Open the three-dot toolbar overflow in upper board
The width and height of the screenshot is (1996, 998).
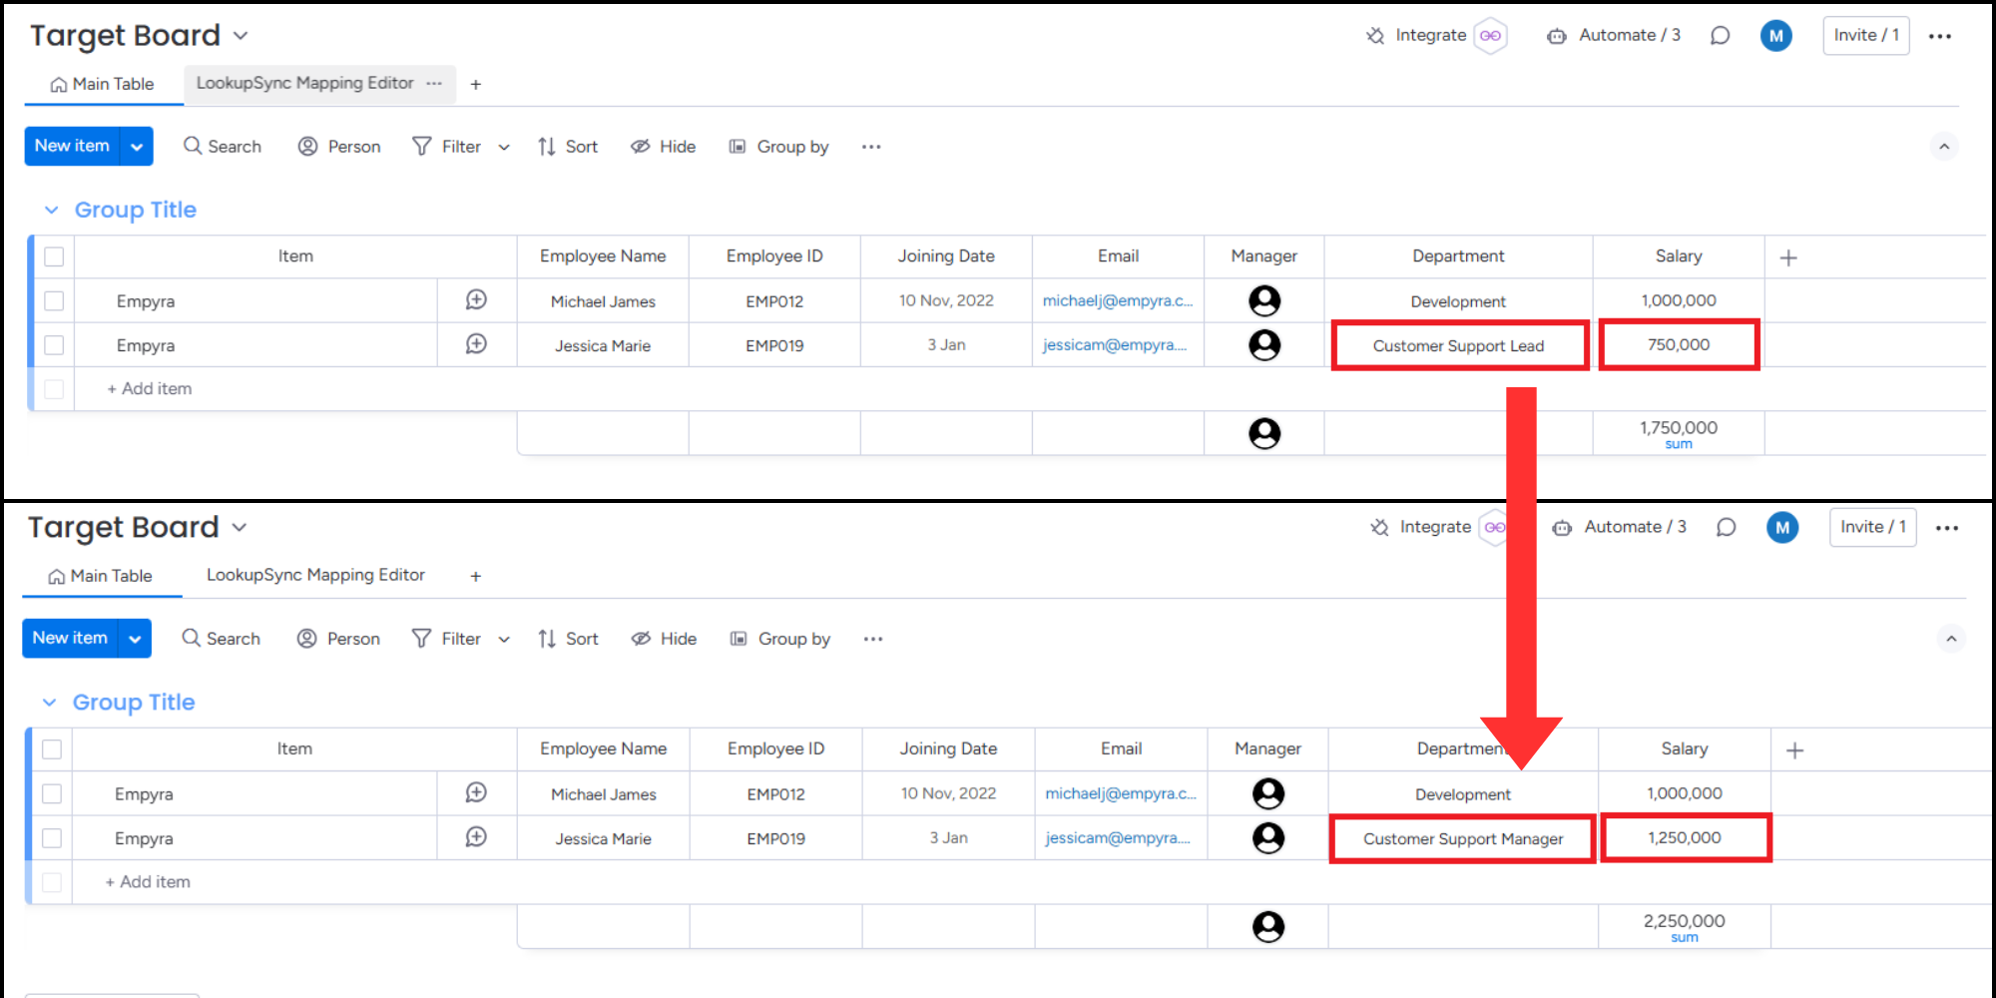coord(871,147)
